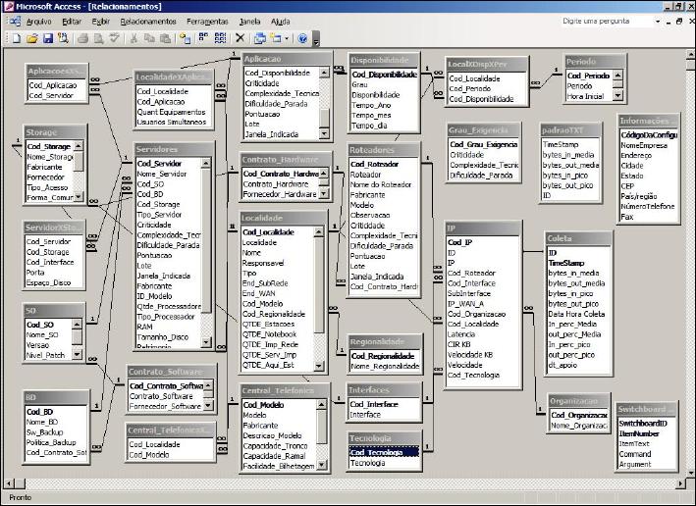Click the Paste clipboard toolbar icon

pos(165,38)
